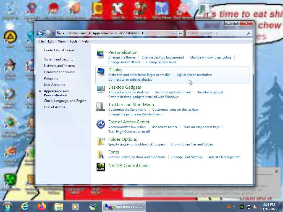Open the Display monitor icon

(x=101, y=72)
